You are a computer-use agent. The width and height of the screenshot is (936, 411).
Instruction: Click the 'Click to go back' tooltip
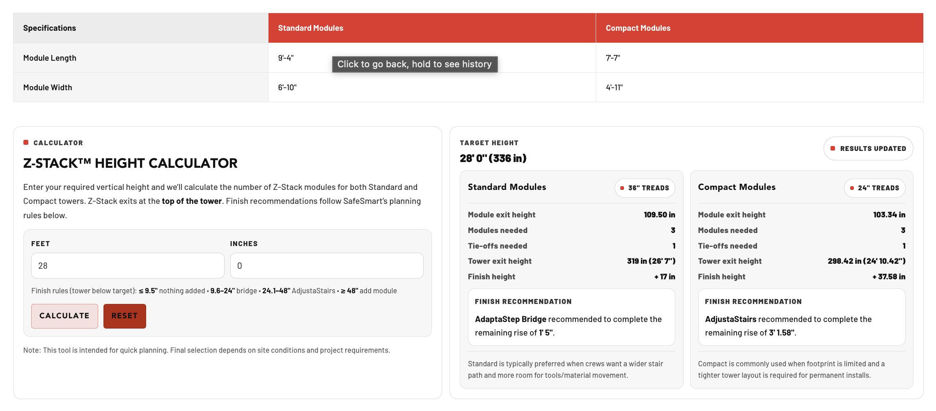pos(415,64)
